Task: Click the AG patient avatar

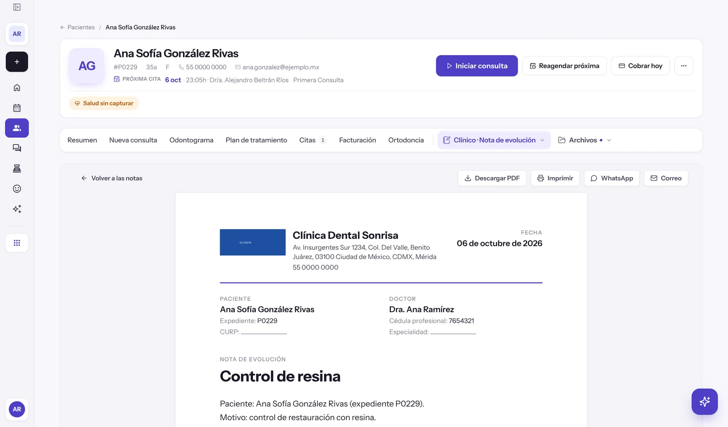Action: [x=87, y=66]
